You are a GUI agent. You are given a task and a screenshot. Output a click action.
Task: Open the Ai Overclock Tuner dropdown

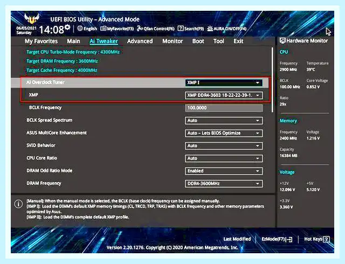224,82
